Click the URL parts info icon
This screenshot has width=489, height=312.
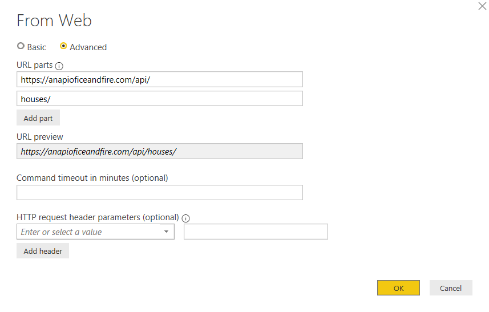[x=59, y=66]
